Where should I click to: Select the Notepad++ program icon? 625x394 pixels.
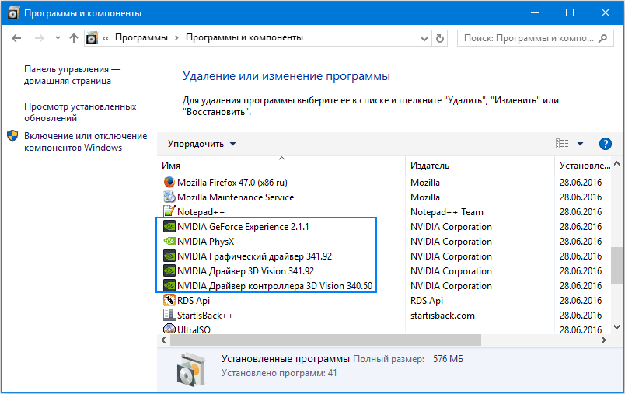point(169,211)
